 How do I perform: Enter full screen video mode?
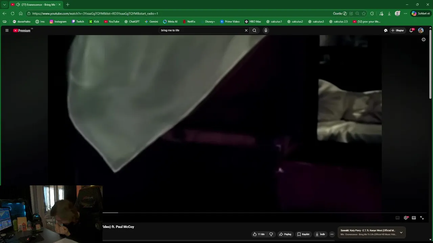422,218
